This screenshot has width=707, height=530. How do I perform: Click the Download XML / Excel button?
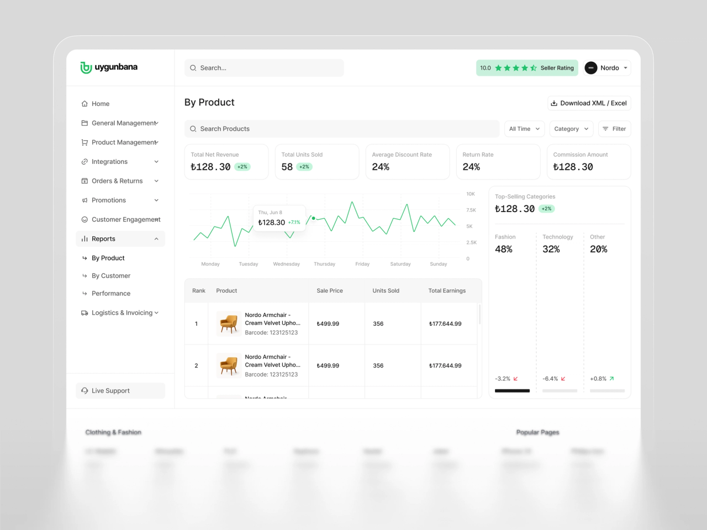[x=589, y=103]
